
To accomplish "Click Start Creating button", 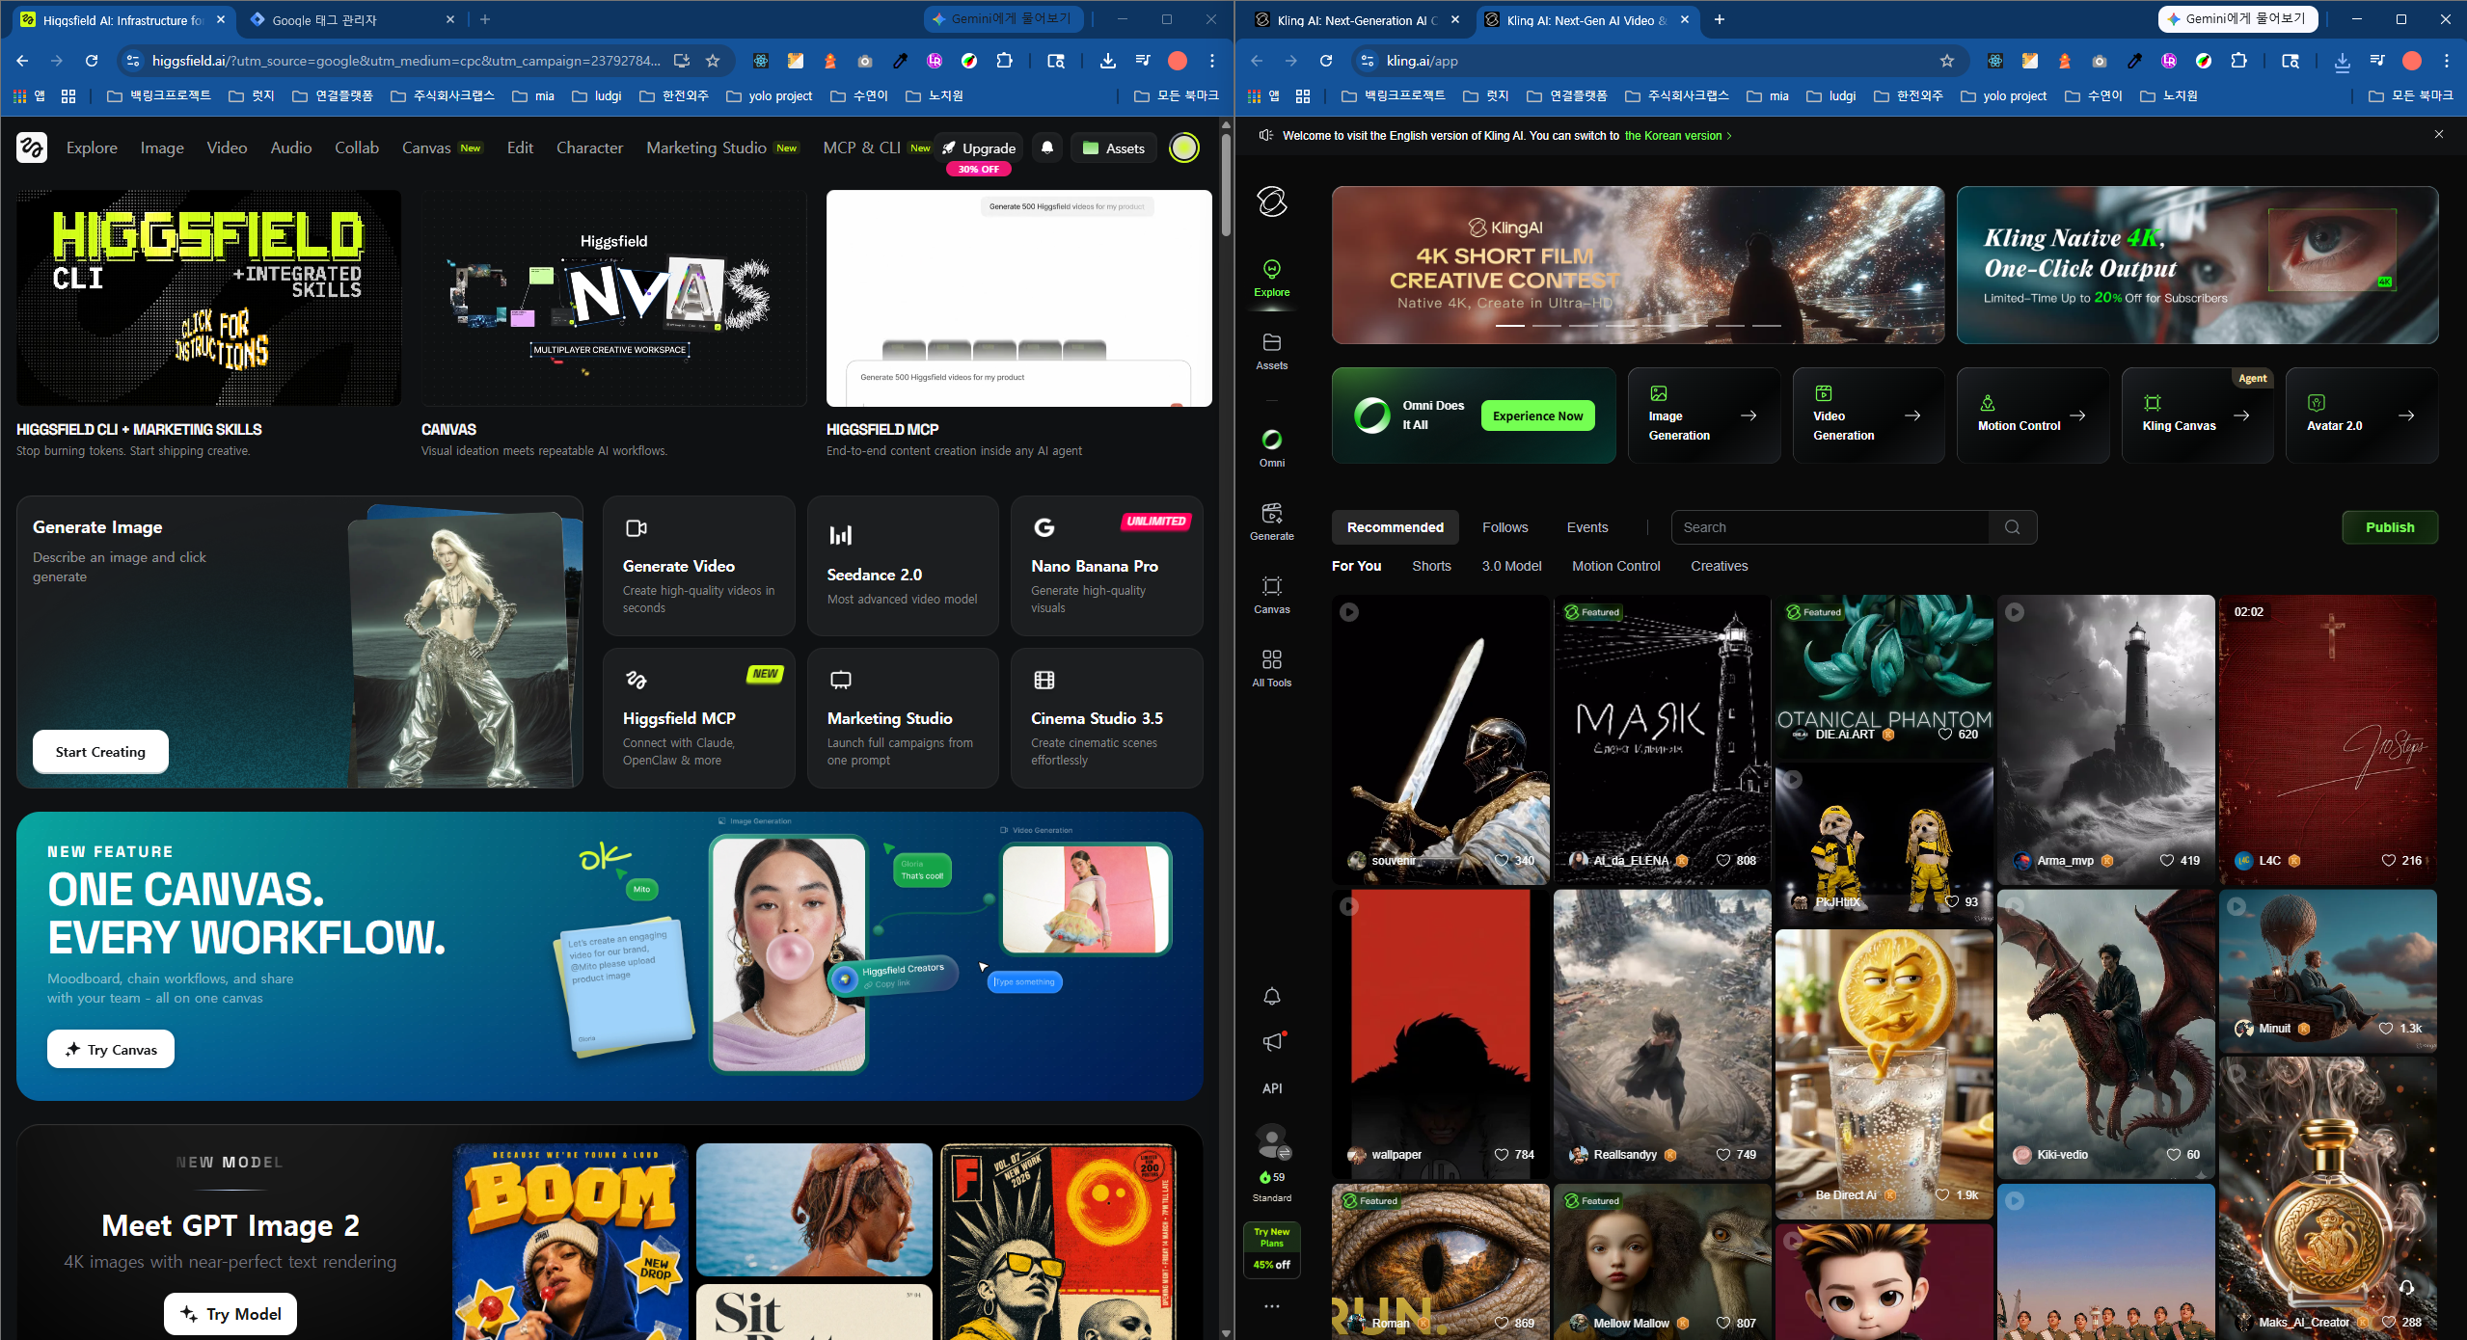I will pos(100,752).
